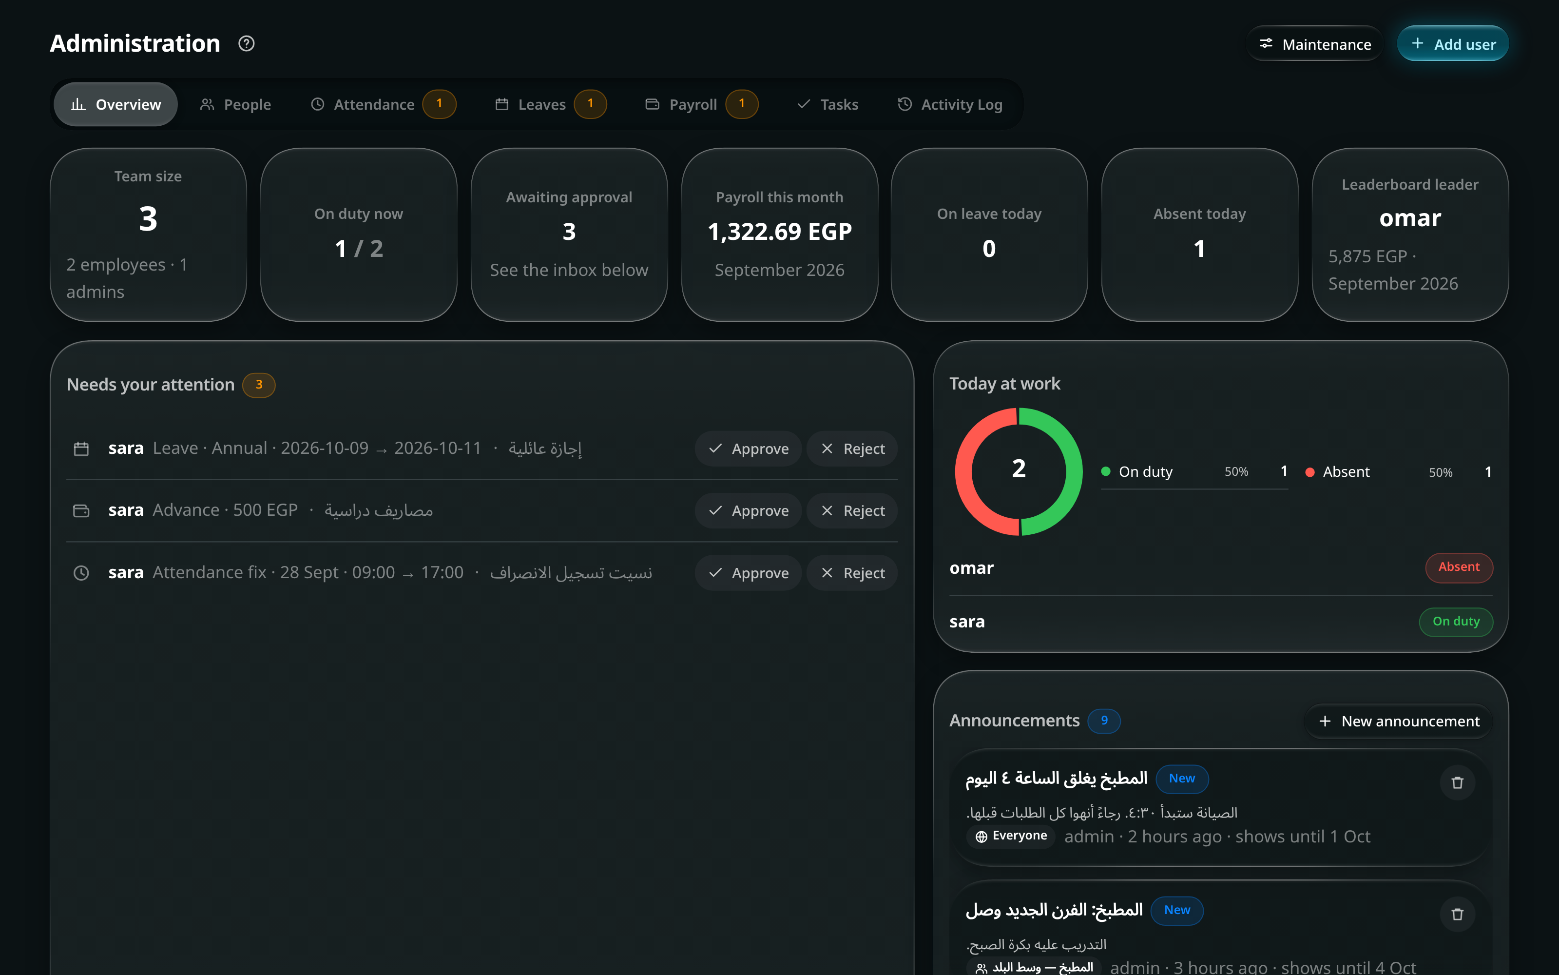Reject sara's annual leave request
Screen dimensions: 1559x975
click(x=852, y=449)
